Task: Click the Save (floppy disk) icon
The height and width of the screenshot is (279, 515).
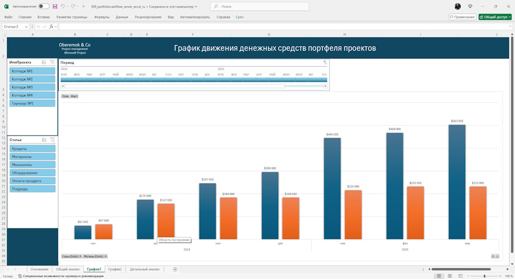Action: 55,7
